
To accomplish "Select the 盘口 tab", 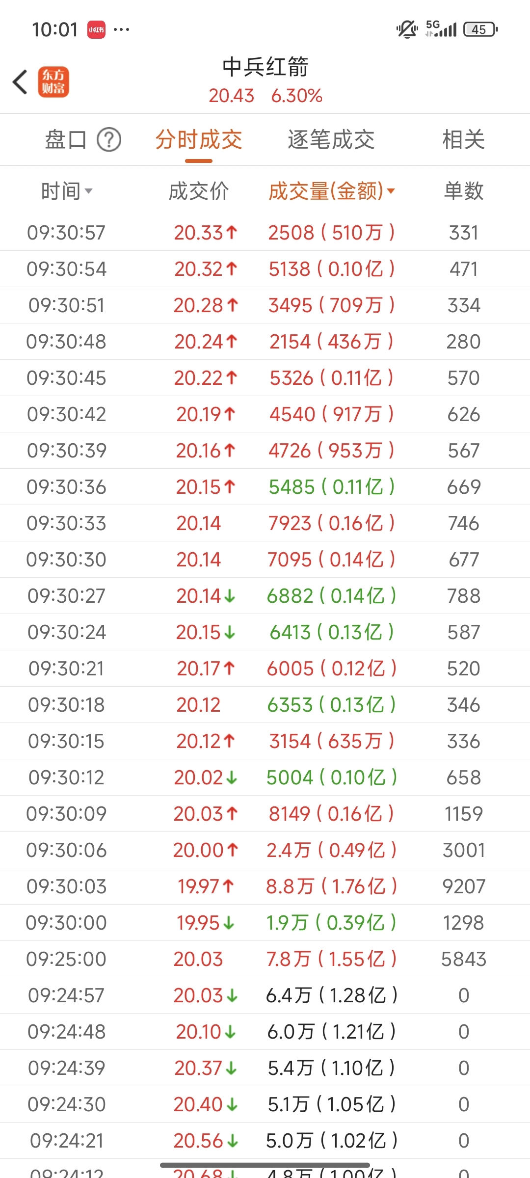I will (66, 140).
